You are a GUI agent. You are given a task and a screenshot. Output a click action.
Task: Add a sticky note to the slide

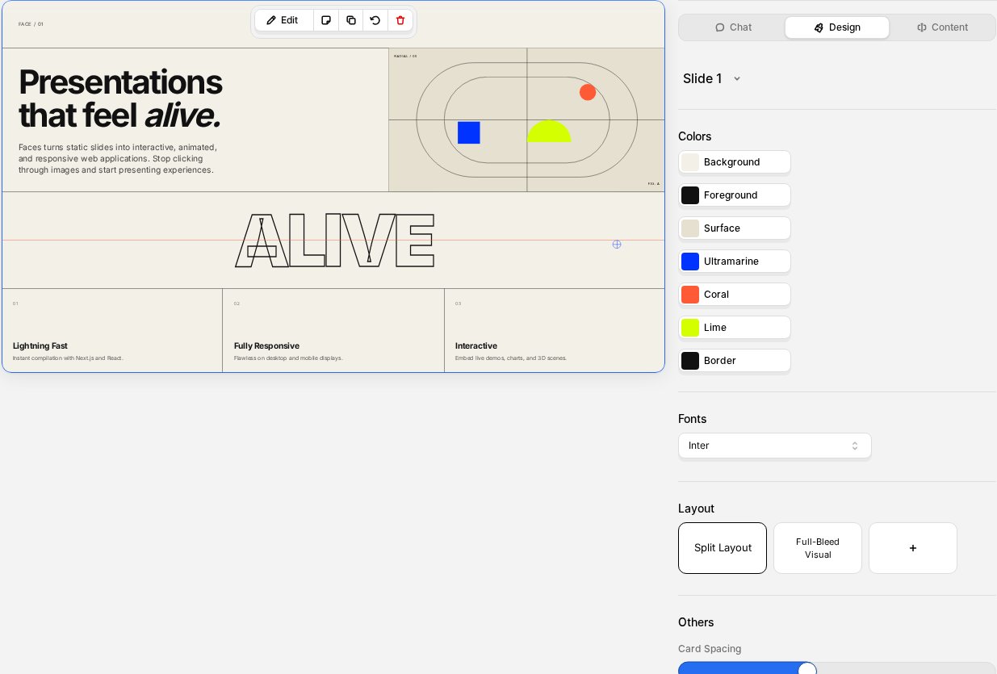tap(326, 20)
